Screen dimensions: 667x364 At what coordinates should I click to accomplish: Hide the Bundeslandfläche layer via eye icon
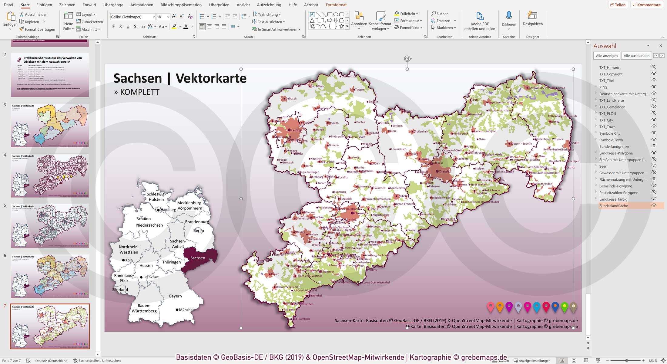coord(653,206)
